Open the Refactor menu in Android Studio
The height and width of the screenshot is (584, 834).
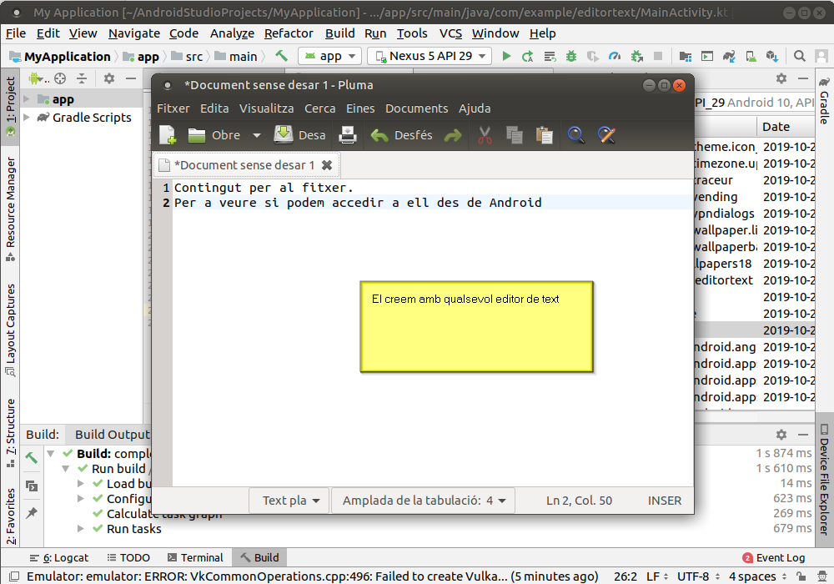[x=289, y=33]
